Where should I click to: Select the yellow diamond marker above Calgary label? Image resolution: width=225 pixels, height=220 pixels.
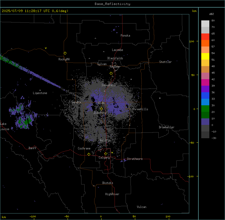106,154
